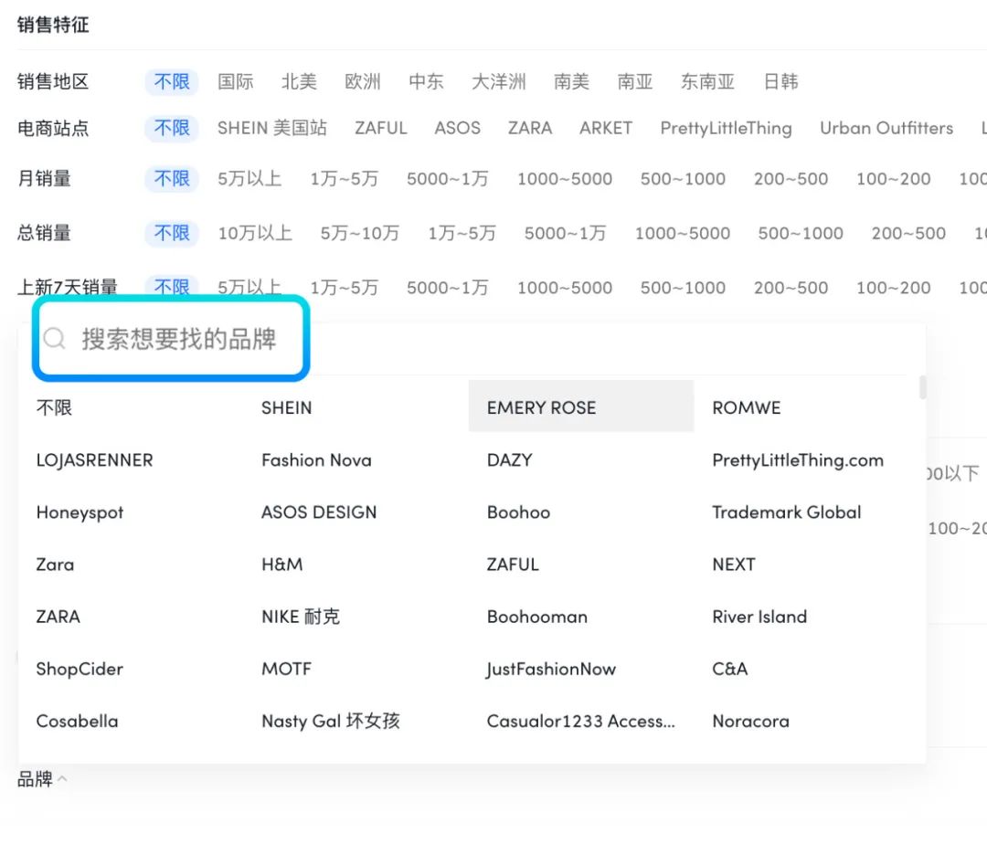Select mixed-case Zara brand
The height and width of the screenshot is (844, 987).
click(x=56, y=564)
